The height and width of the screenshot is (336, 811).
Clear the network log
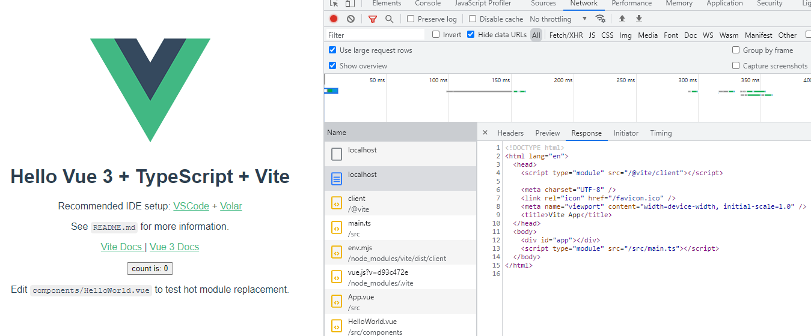(x=350, y=19)
